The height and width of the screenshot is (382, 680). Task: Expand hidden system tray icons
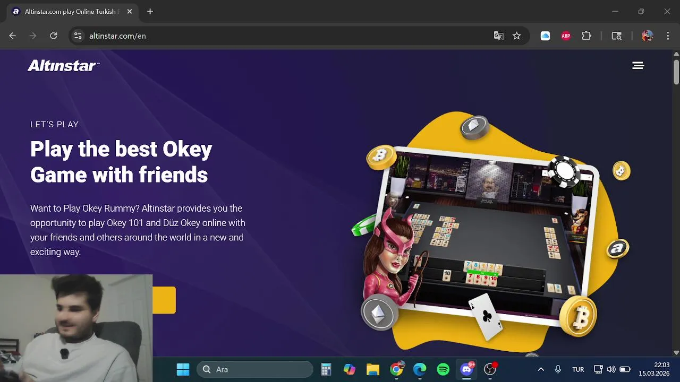coord(541,369)
